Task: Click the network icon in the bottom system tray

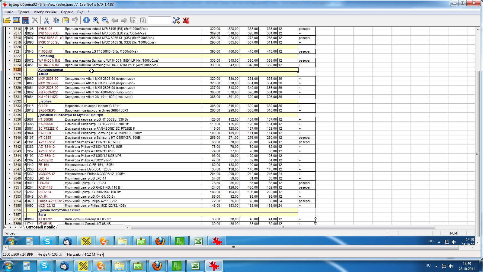Action: [x=444, y=266]
